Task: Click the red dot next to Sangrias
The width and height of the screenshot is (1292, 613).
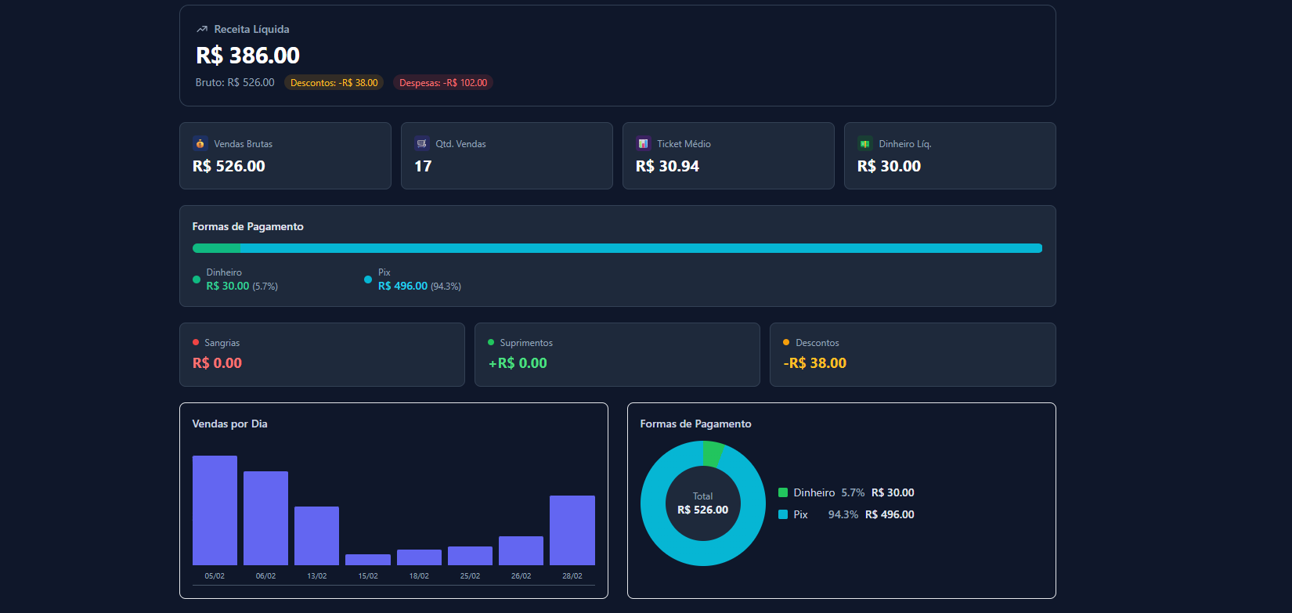Action: click(196, 342)
